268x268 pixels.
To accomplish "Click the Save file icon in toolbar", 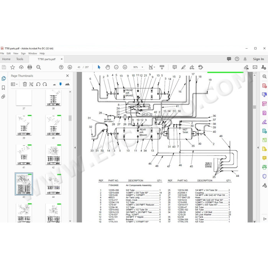I will pyautogui.click(x=4, y=67).
